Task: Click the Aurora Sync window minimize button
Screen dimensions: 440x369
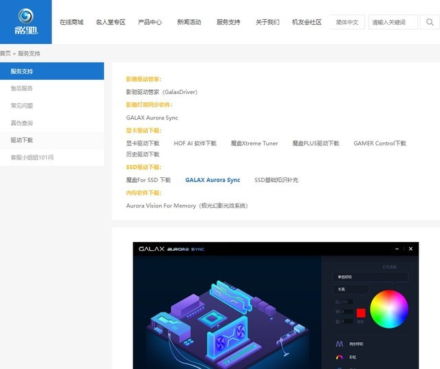Action: pos(397,249)
